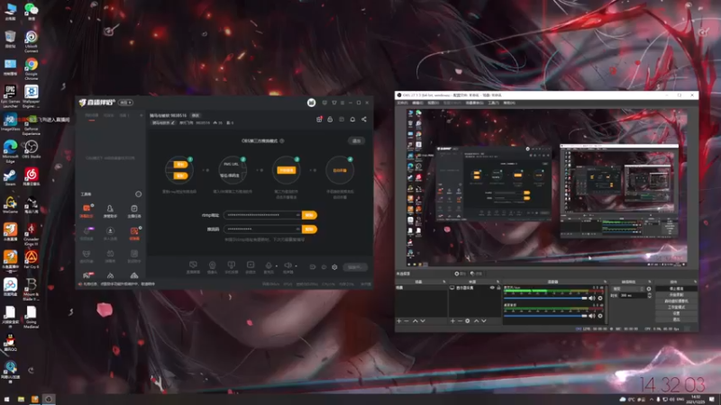Open the version badge dropdown beside the logo
The image size is (721, 405).
pyautogui.click(x=125, y=103)
